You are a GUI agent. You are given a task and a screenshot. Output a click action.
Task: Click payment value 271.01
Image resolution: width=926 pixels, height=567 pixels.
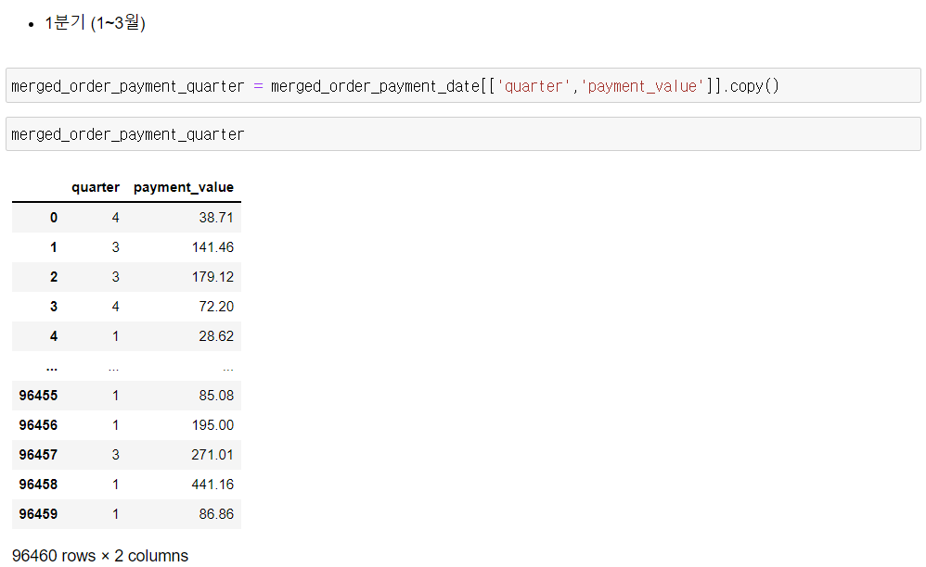212,454
